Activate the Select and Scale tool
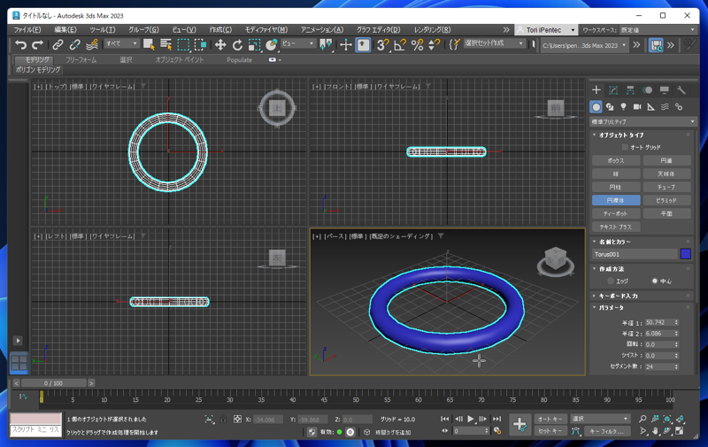708x447 pixels. (255, 44)
